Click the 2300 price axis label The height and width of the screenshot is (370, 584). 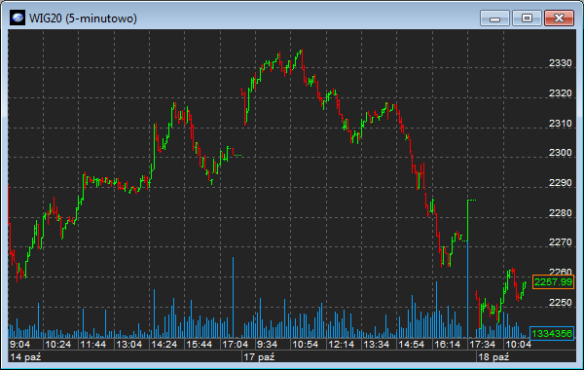point(561,153)
